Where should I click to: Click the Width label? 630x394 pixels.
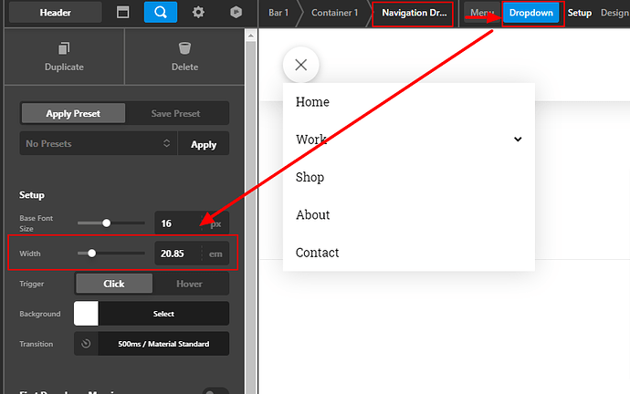pos(30,254)
